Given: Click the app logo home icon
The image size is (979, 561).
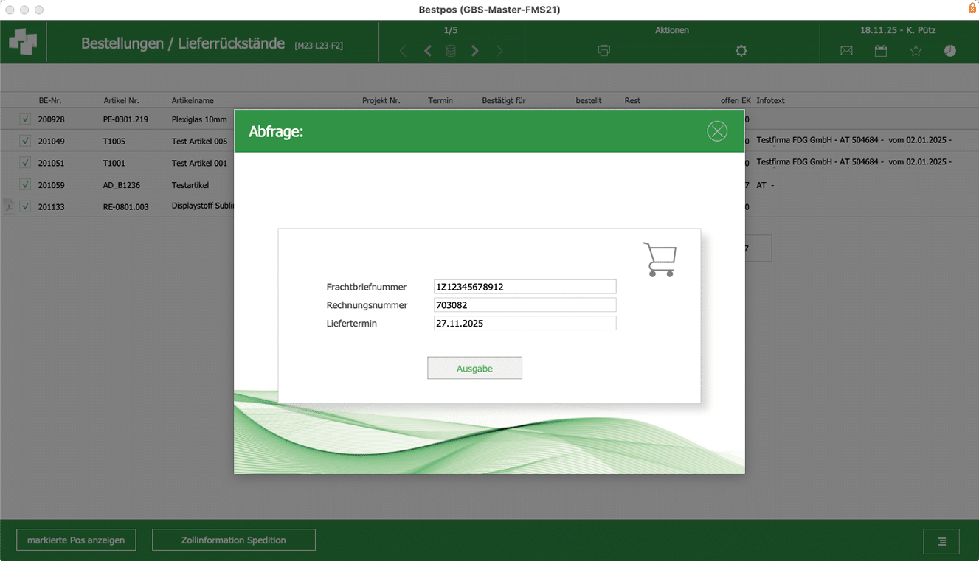Looking at the screenshot, I should 23,42.
